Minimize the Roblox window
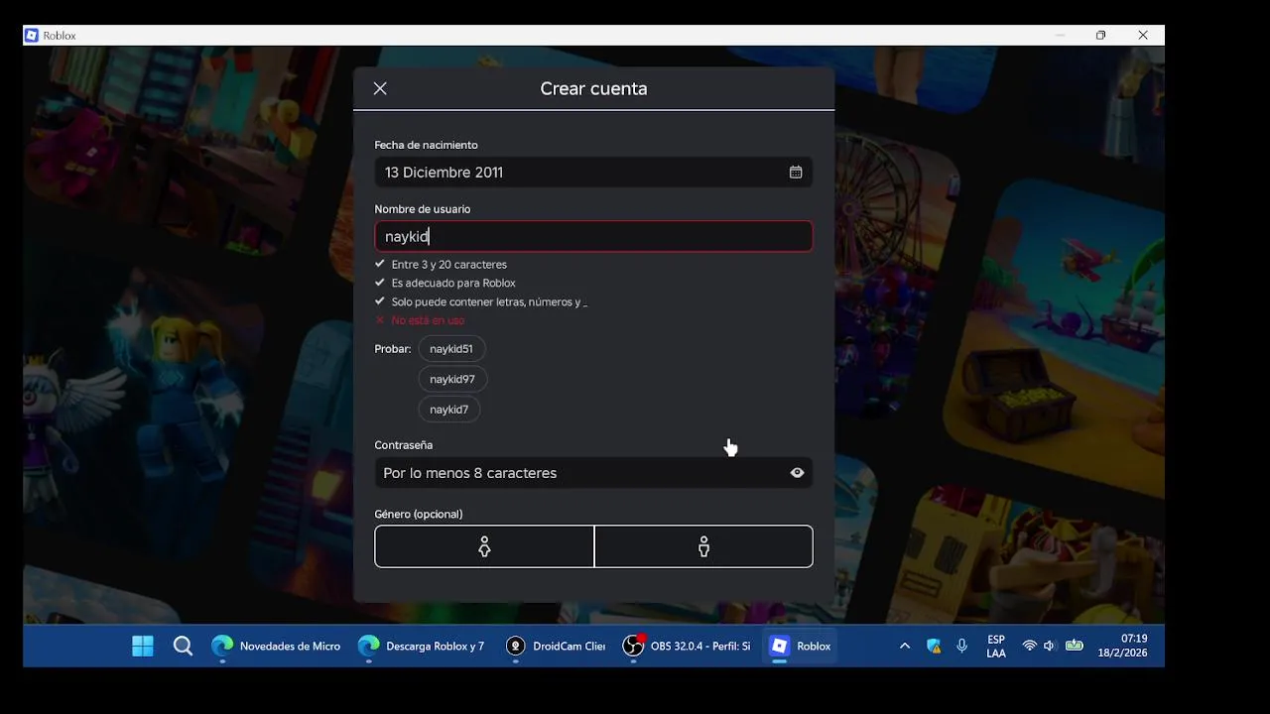 pyautogui.click(x=1060, y=36)
